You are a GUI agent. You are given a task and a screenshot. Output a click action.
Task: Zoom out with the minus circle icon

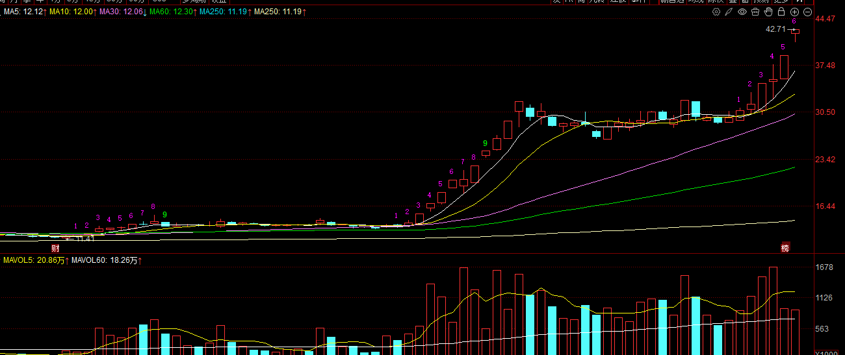pyautogui.click(x=808, y=12)
